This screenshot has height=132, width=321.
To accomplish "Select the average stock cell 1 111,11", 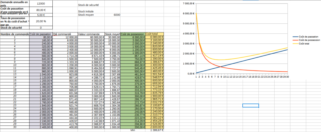I will [x=113, y=117].
